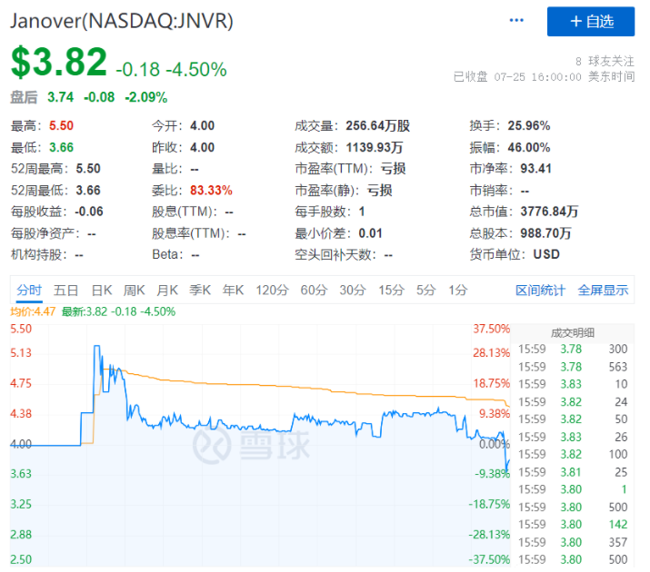This screenshot has height=572, width=650.
Task: Click the trade row at 3.81 price
Action: (x=573, y=472)
